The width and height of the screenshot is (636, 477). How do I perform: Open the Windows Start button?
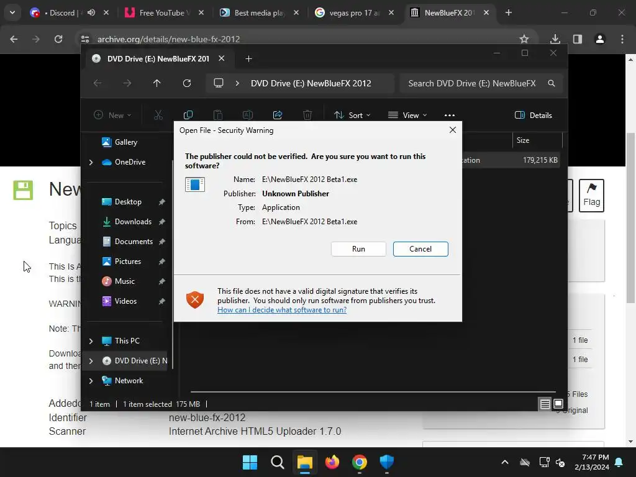250,462
